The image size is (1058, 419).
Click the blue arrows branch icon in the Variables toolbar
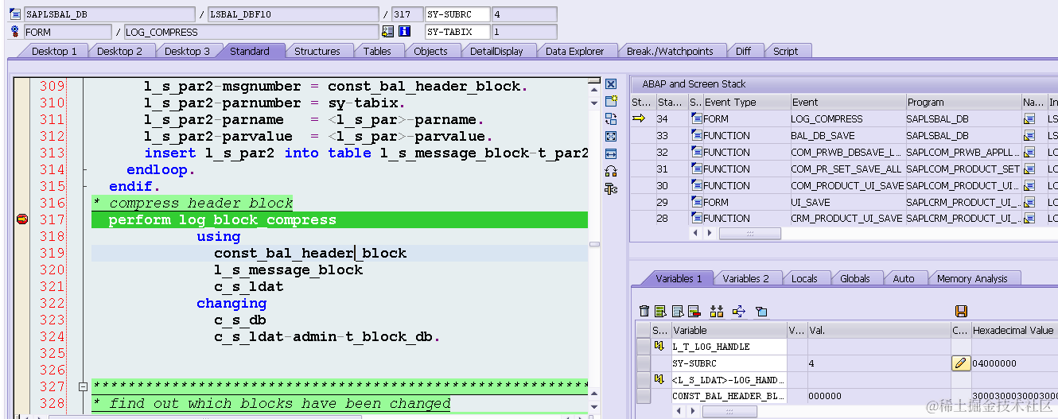[738, 311]
